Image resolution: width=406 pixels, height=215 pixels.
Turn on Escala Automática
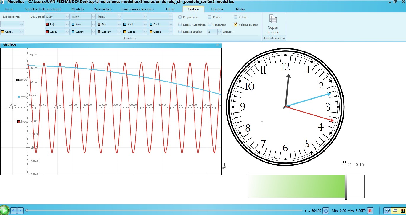click(180, 25)
